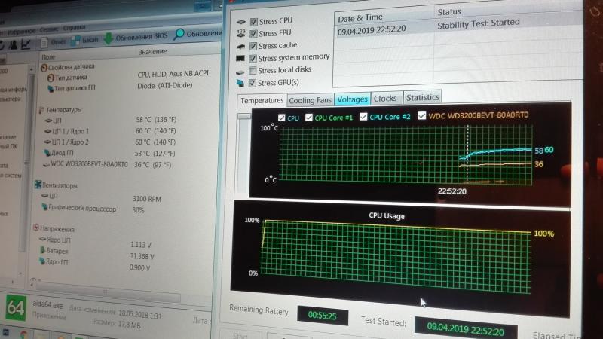
Task: Click the Свойства датчика sensor icon
Action: pyautogui.click(x=44, y=68)
